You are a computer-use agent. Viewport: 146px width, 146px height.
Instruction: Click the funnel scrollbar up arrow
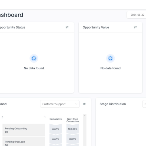tap(85, 116)
